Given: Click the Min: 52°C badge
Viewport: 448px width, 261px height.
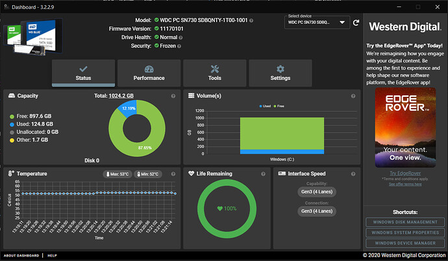Looking at the screenshot, I should coord(148,174).
